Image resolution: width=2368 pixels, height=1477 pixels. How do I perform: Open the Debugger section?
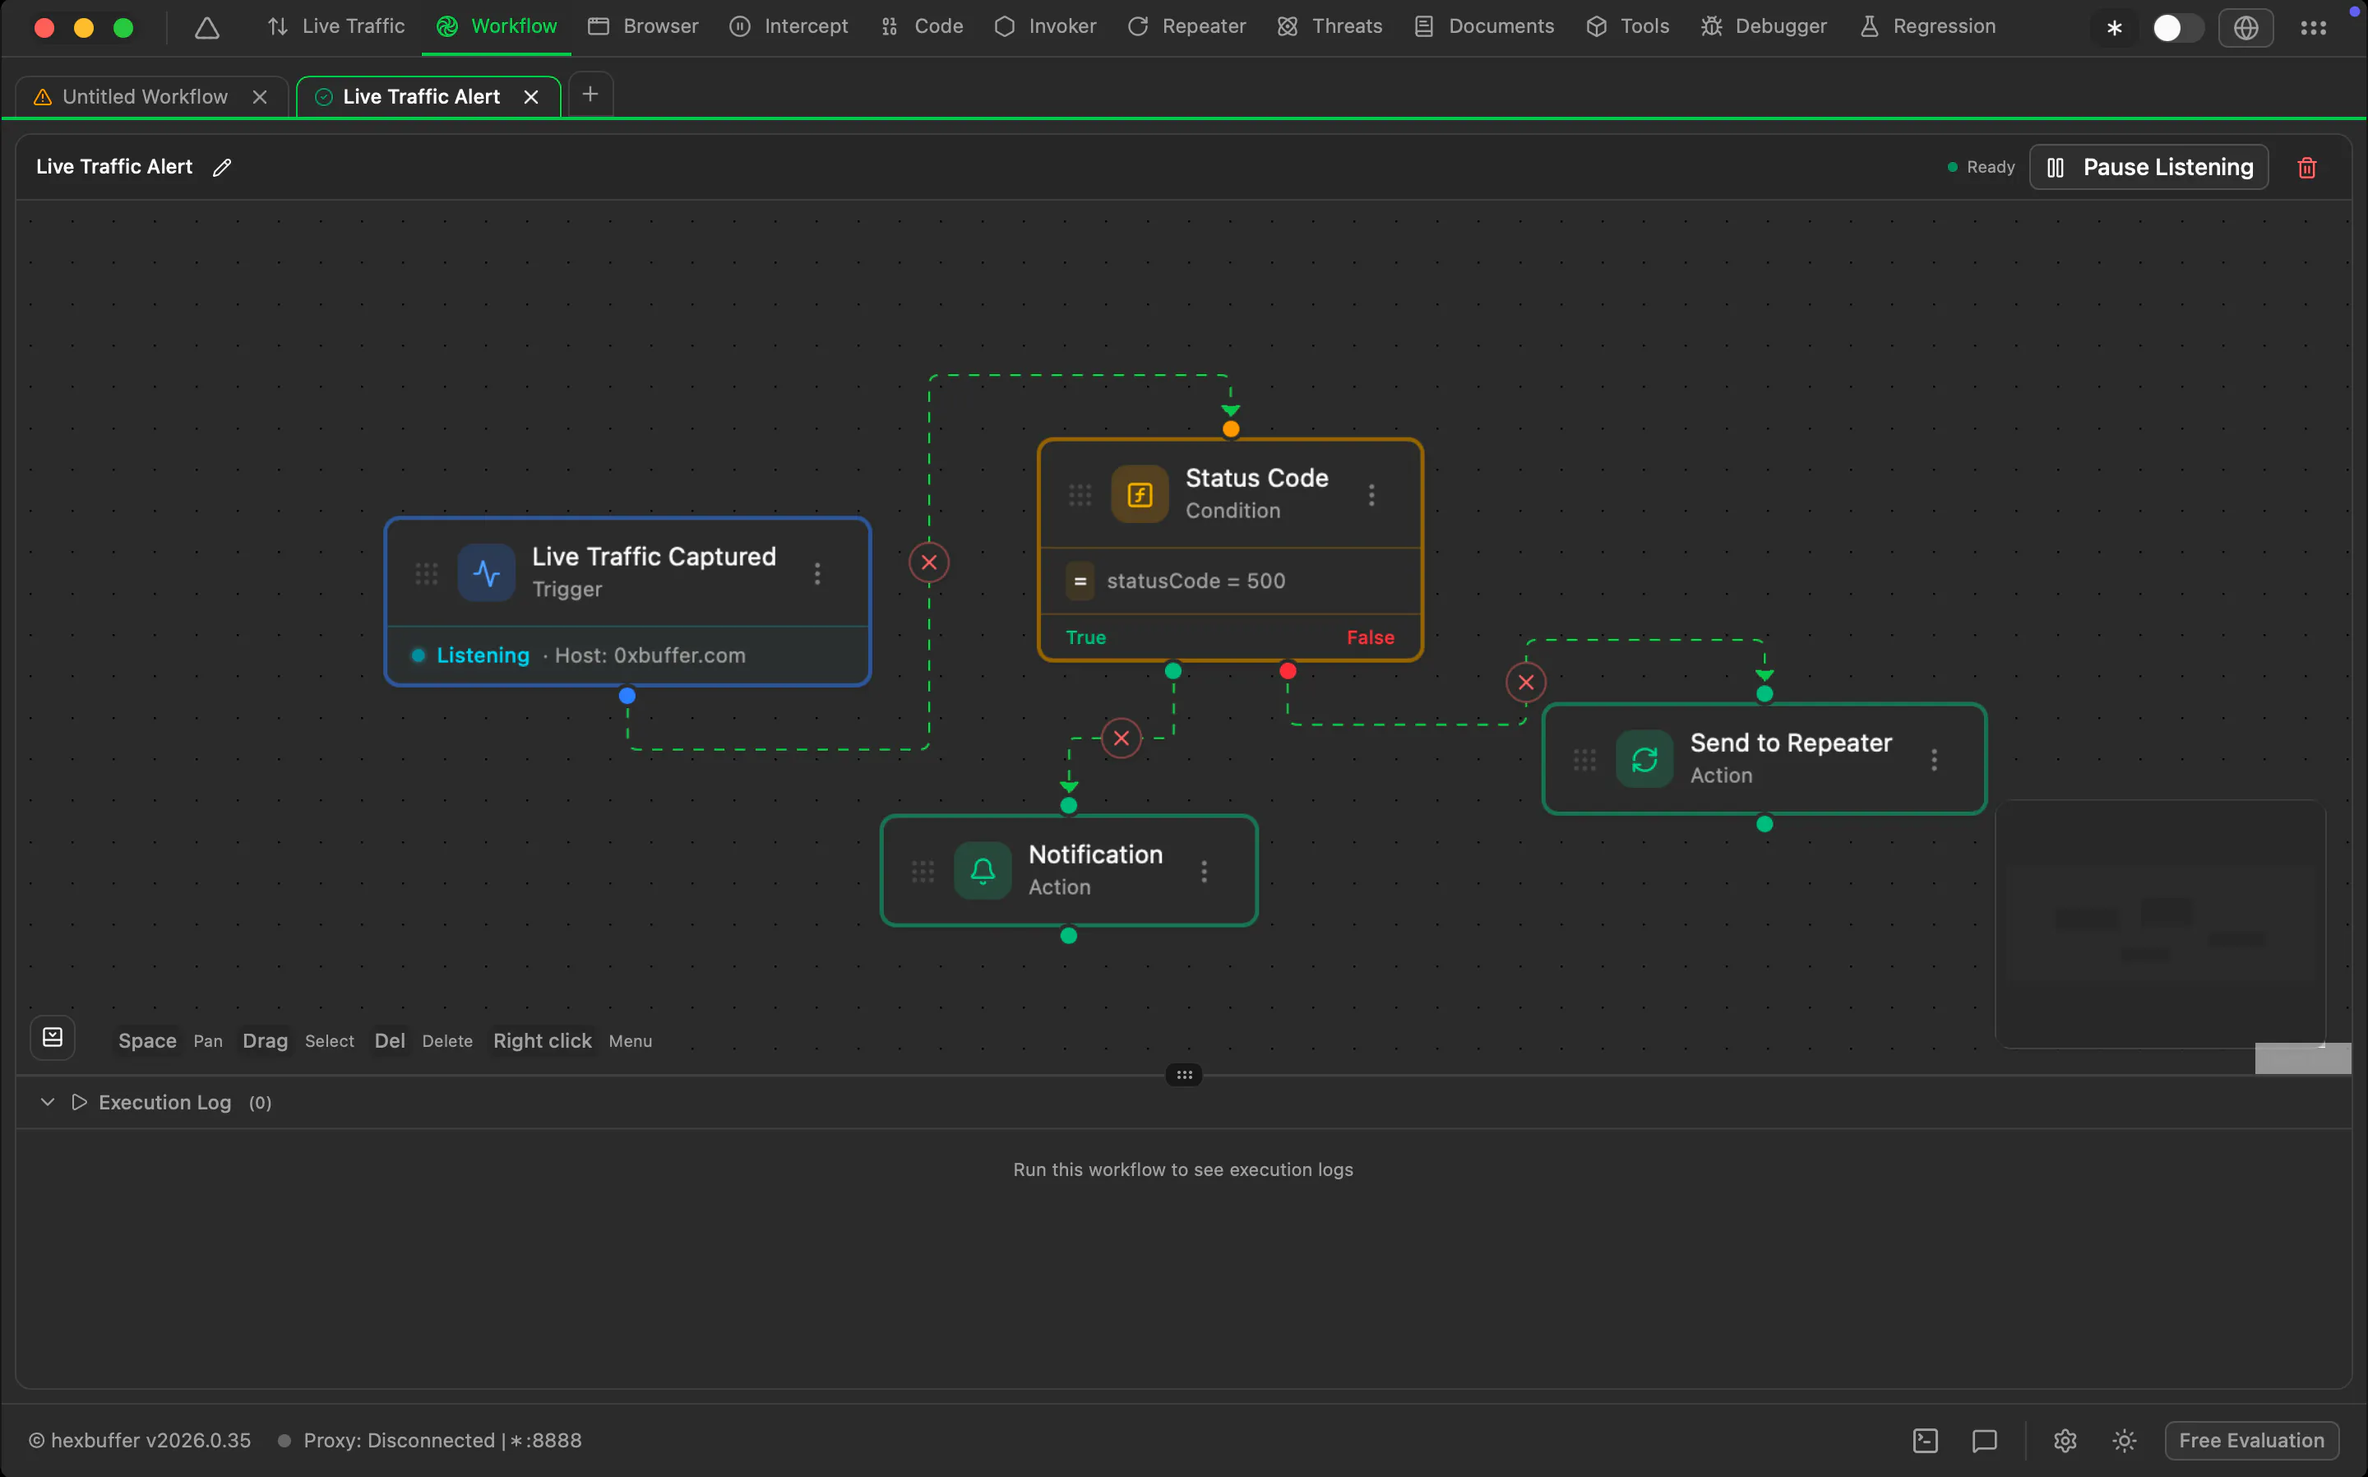tap(1764, 26)
